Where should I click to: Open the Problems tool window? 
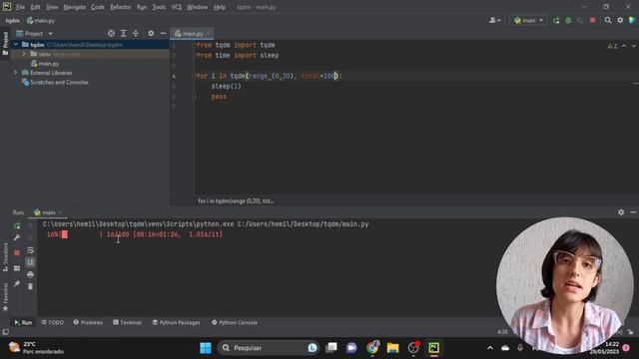(x=89, y=322)
